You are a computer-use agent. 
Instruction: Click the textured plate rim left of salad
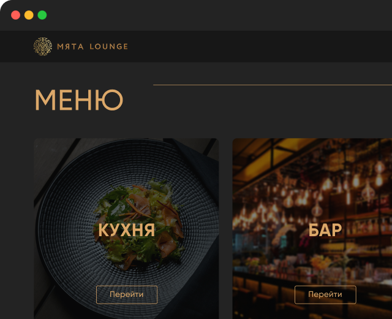click(65, 225)
